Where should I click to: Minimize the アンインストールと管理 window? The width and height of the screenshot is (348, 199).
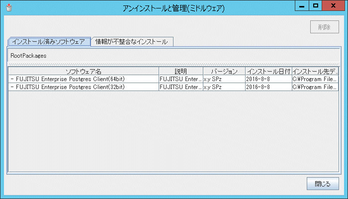(302, 6)
